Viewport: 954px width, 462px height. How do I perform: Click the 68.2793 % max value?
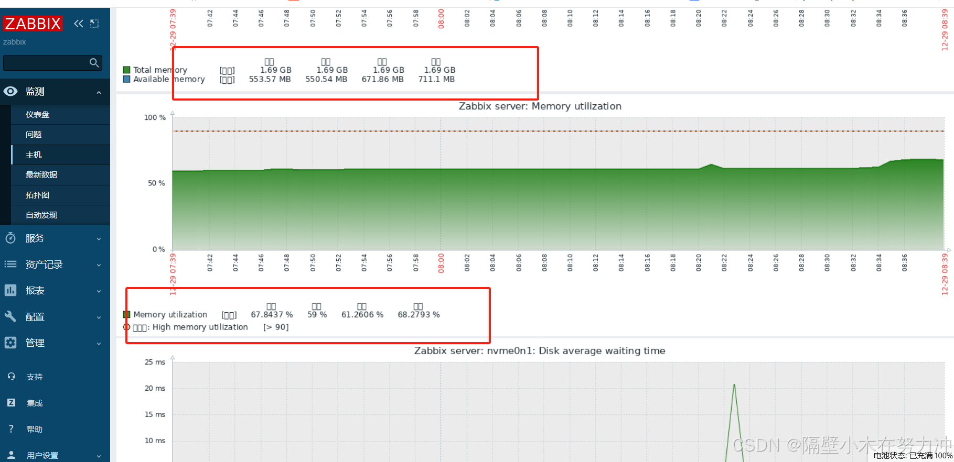coord(419,315)
